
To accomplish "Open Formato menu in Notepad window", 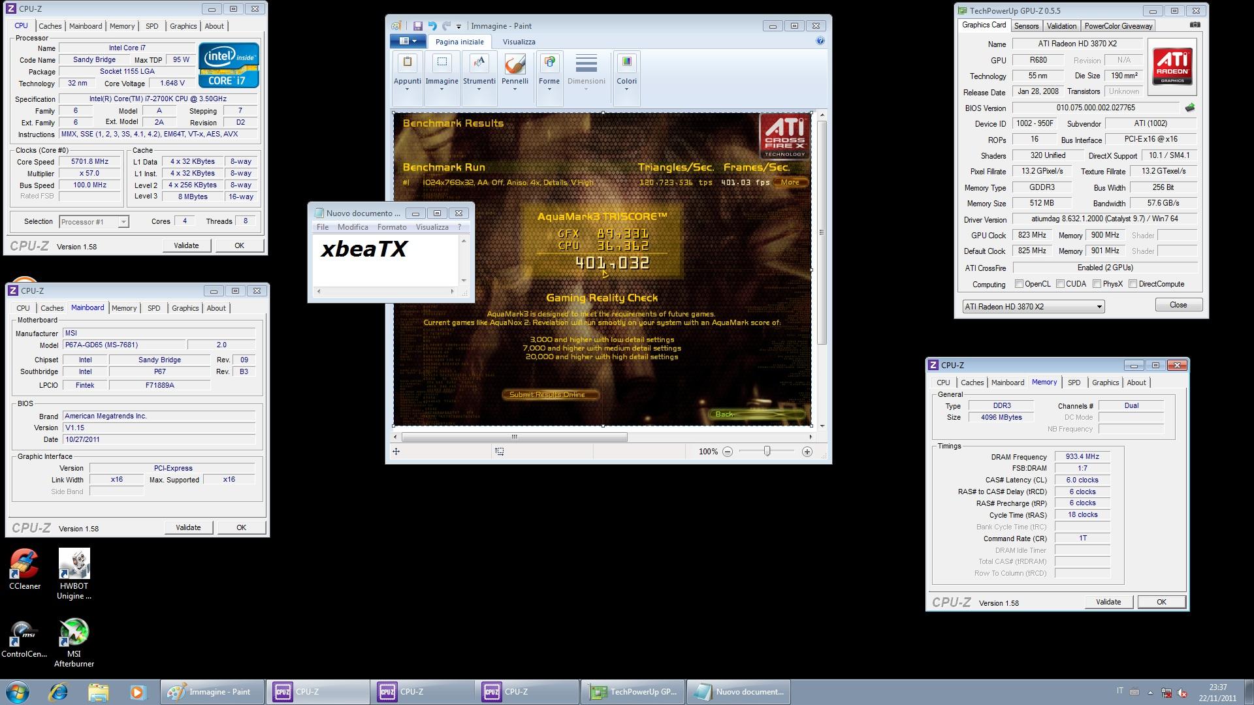I will [392, 227].
